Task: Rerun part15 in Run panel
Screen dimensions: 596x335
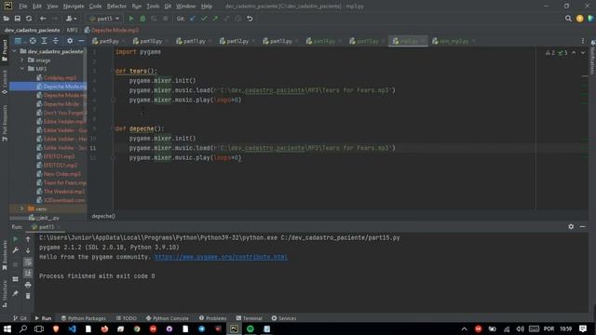Action: click(15, 239)
